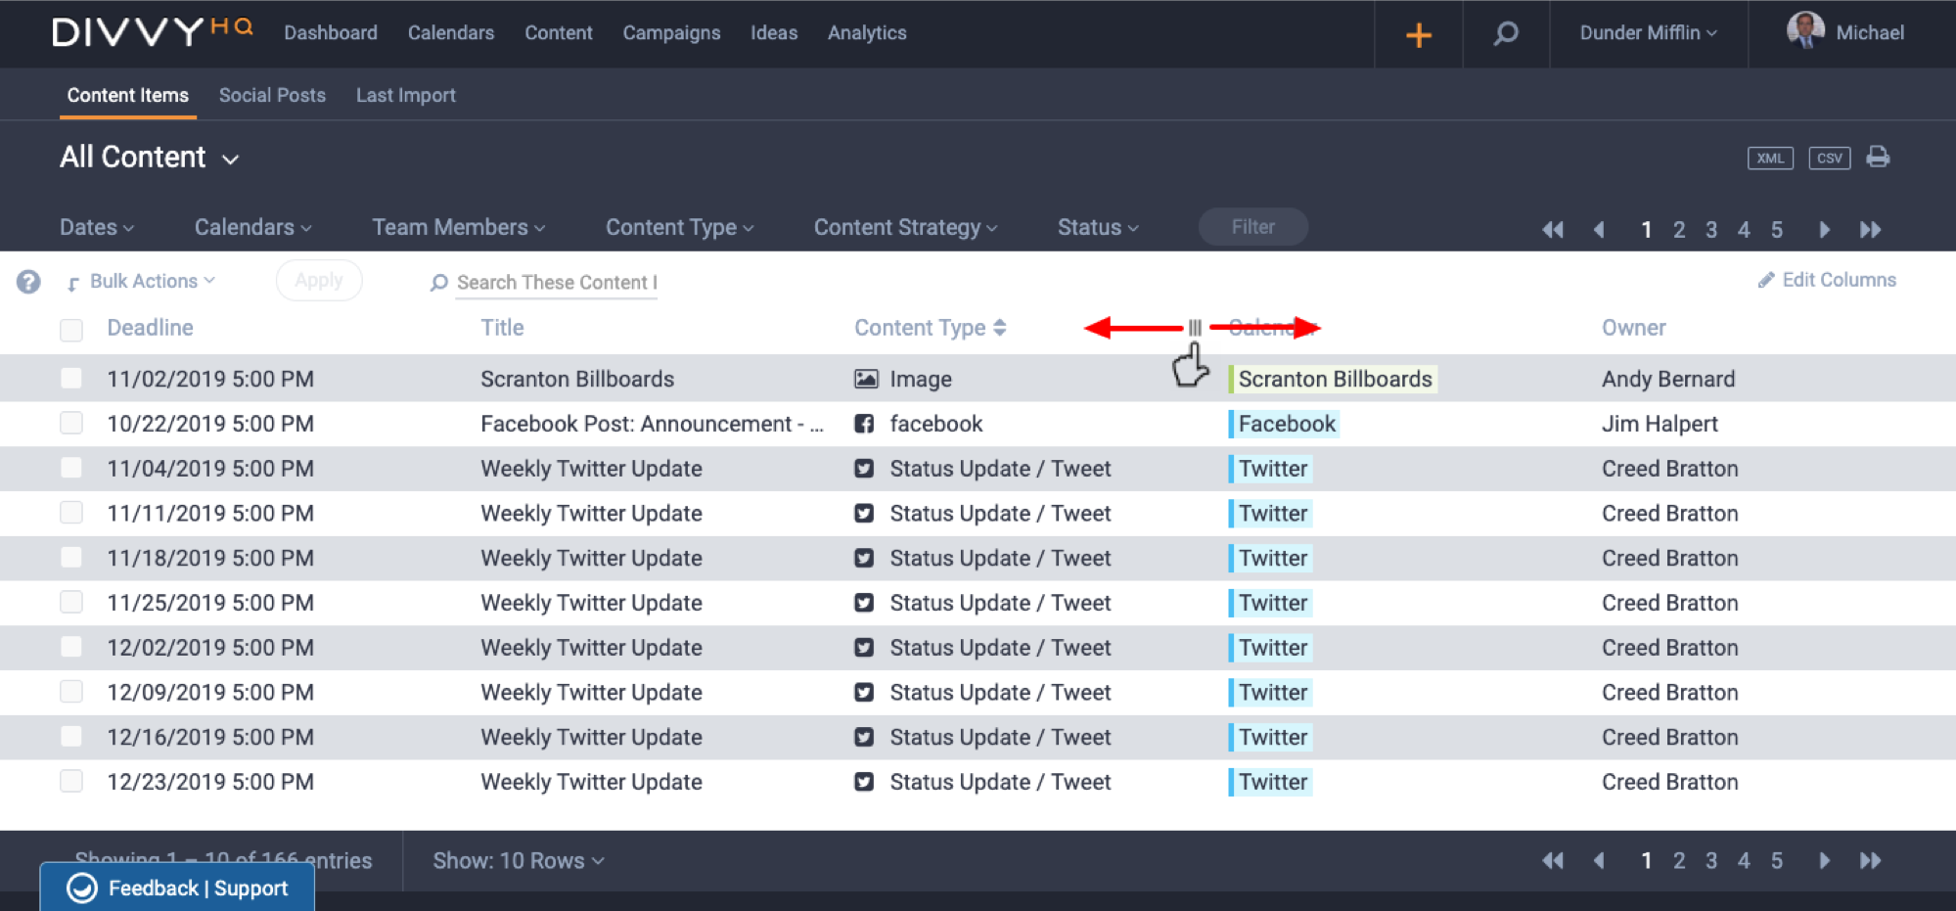Check the Scranton Billboards row checkbox
The width and height of the screenshot is (1956, 911).
tap(70, 378)
